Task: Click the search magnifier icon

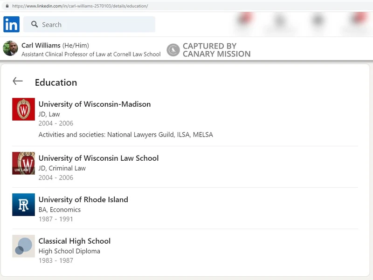Action: click(x=35, y=24)
